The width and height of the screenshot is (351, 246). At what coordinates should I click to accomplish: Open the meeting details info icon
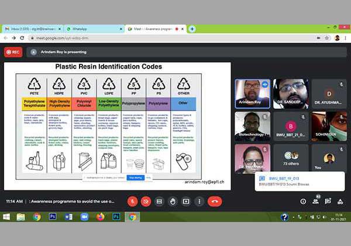tap(303, 201)
